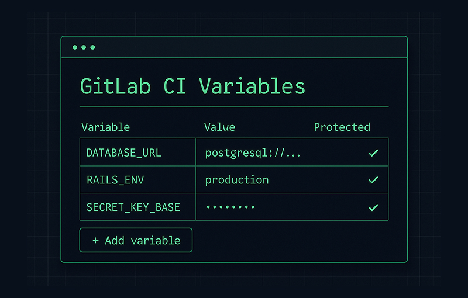
Task: Select the DATABASE_URL variable name
Action: click(123, 153)
